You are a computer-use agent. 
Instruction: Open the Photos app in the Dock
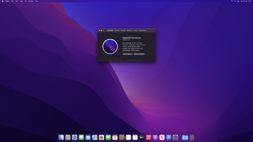101,137
